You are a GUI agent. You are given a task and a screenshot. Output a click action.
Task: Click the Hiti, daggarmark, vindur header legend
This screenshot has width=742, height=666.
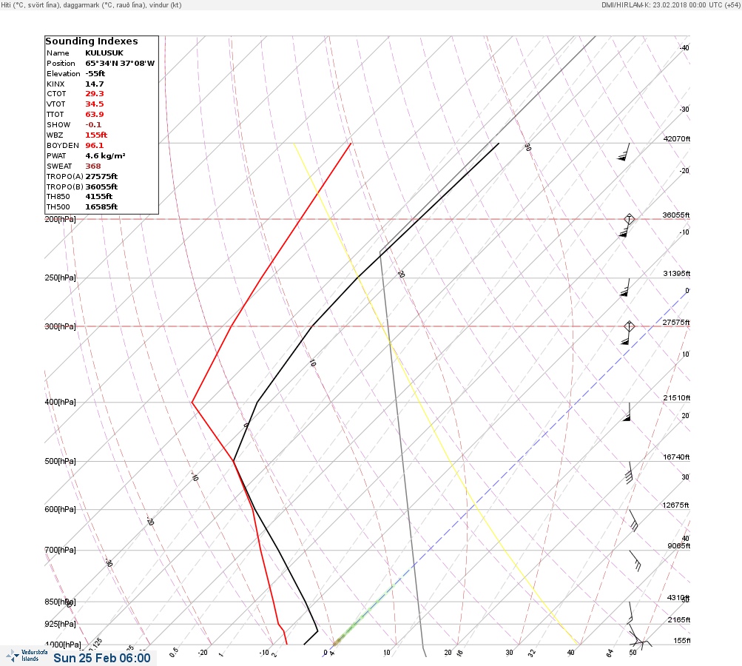click(91, 4)
